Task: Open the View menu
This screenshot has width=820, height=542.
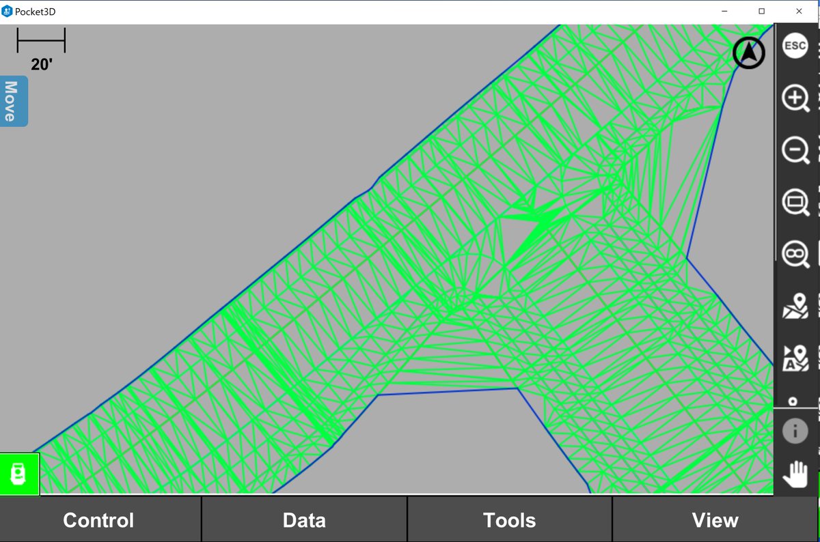Action: click(x=715, y=519)
